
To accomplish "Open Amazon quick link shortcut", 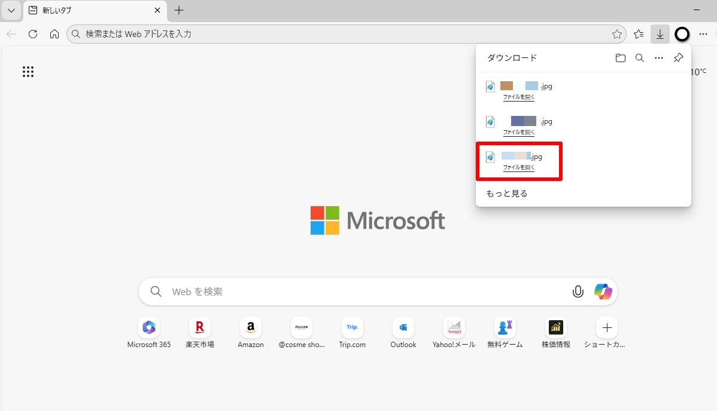I will 251,328.
